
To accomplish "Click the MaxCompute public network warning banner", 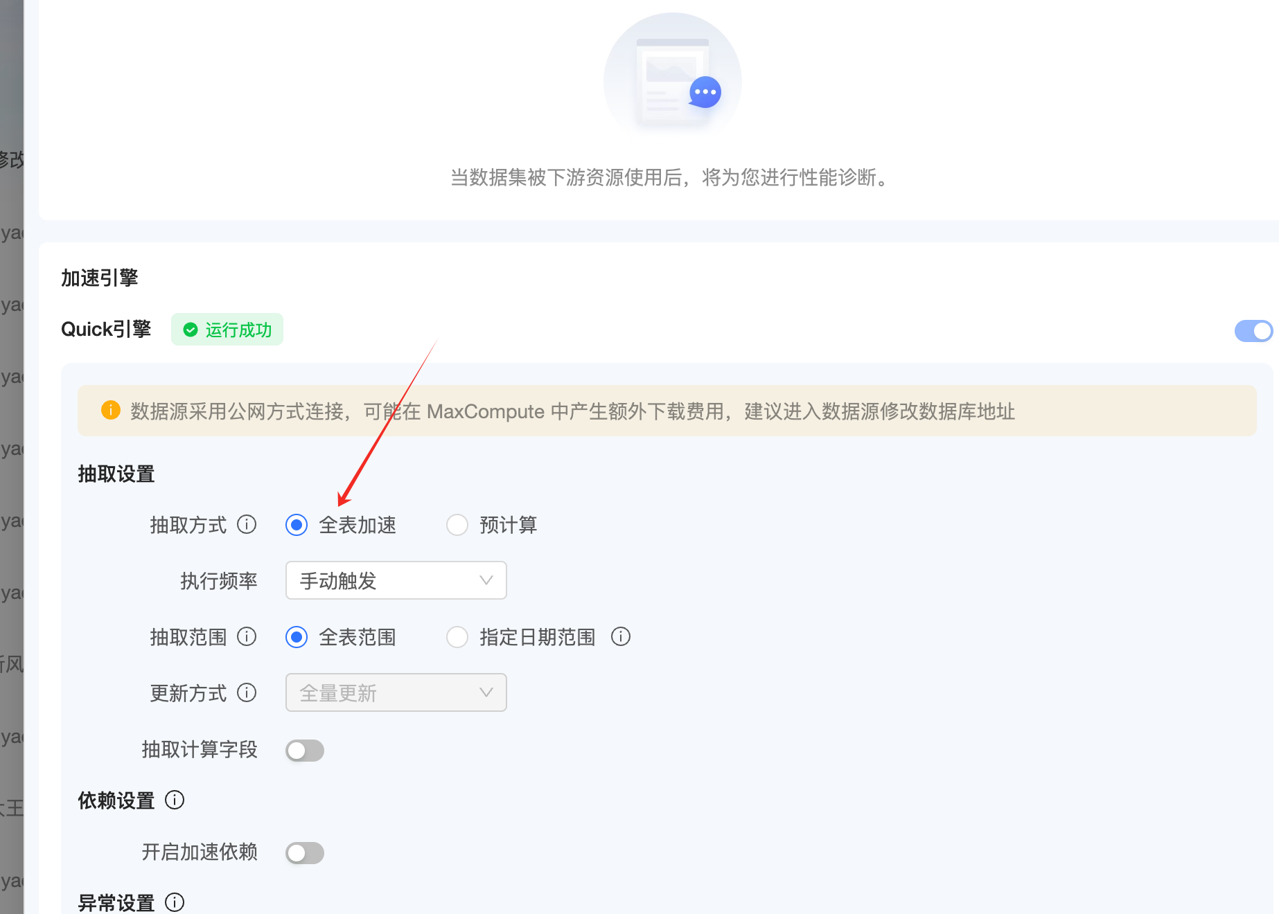I will tap(667, 411).
